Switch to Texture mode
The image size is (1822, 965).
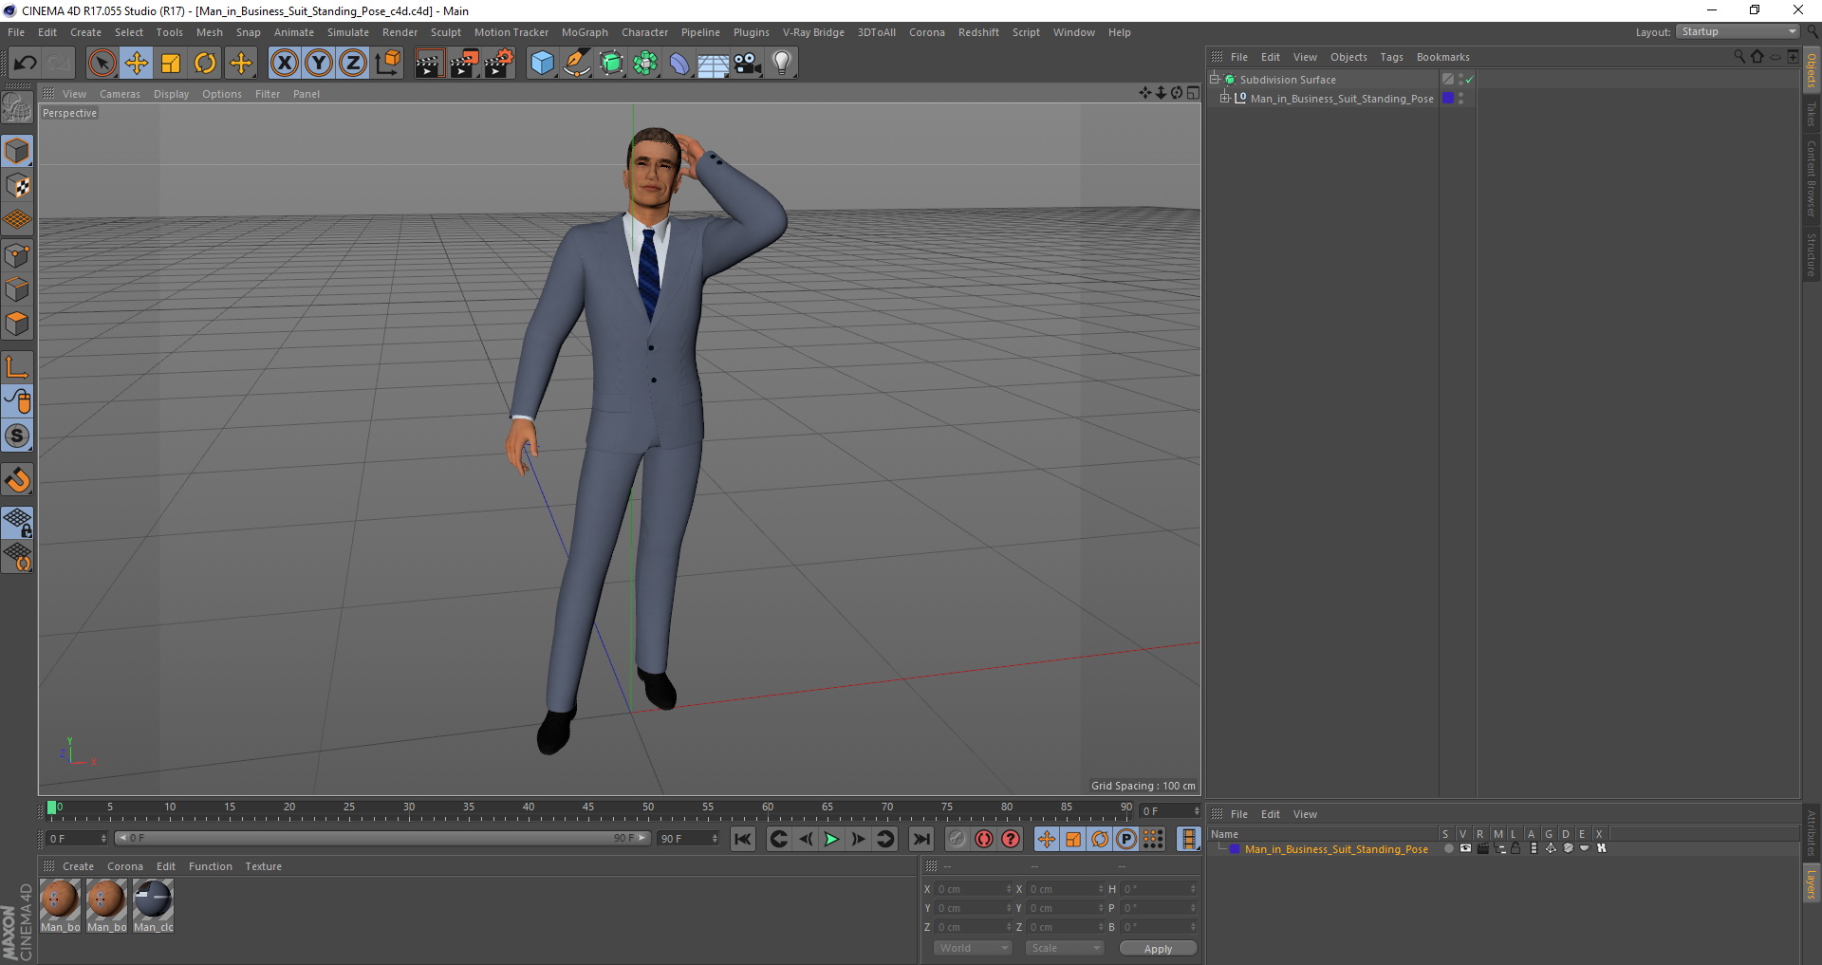pyautogui.click(x=17, y=185)
